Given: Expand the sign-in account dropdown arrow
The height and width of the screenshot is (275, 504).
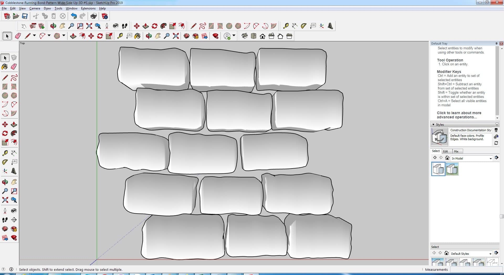Looking at the screenshot, I should (x=234, y=35).
